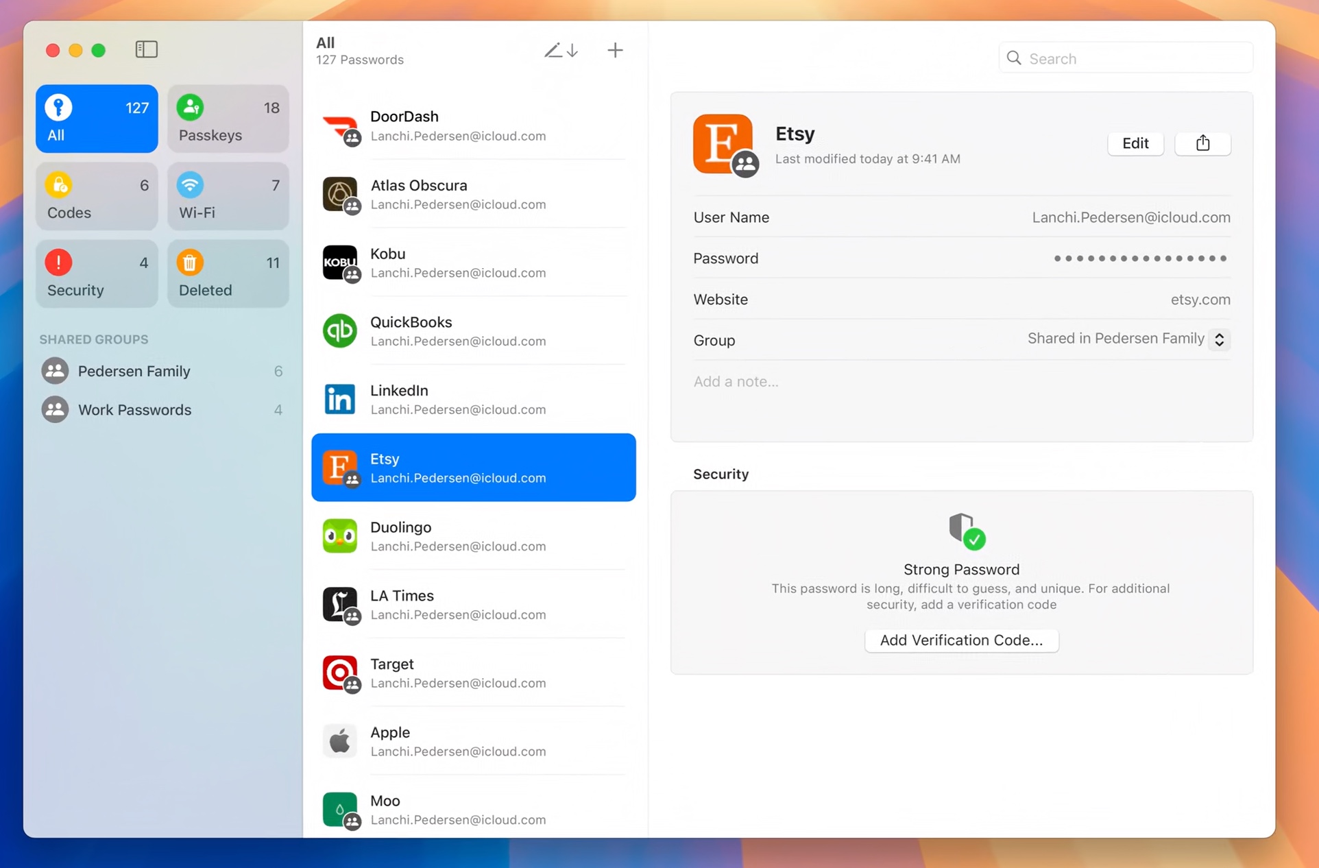This screenshot has width=1319, height=868.
Task: Click the Apple logo icon
Action: [x=340, y=741]
